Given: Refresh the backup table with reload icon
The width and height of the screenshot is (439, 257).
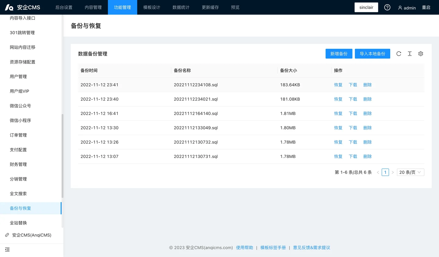Looking at the screenshot, I should [x=399, y=54].
